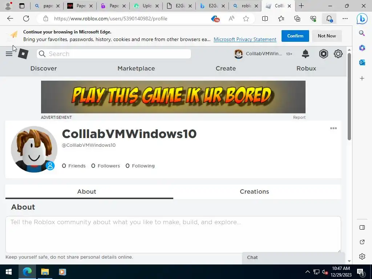Click the About description text area
The height and width of the screenshot is (279, 372).
(173, 234)
